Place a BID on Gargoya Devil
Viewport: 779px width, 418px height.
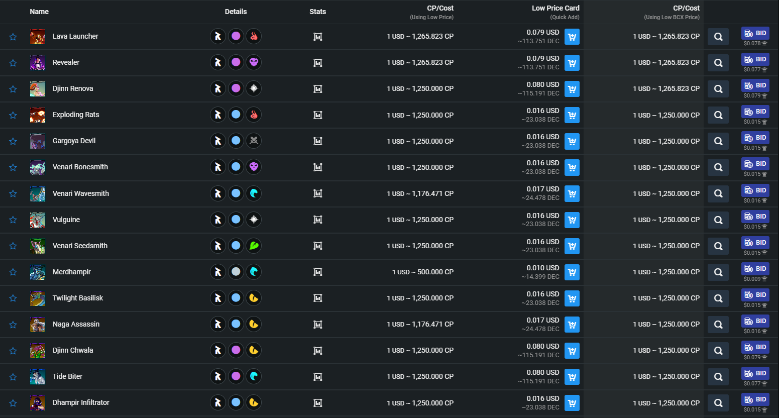point(755,138)
